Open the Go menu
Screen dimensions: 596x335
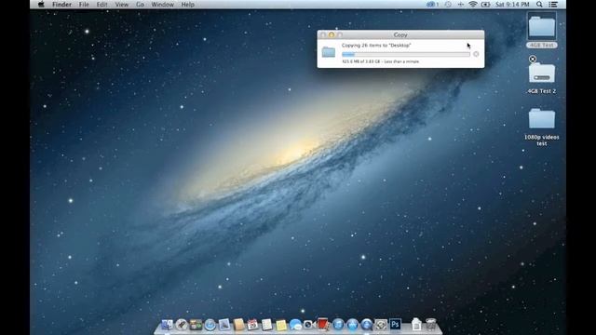point(140,5)
